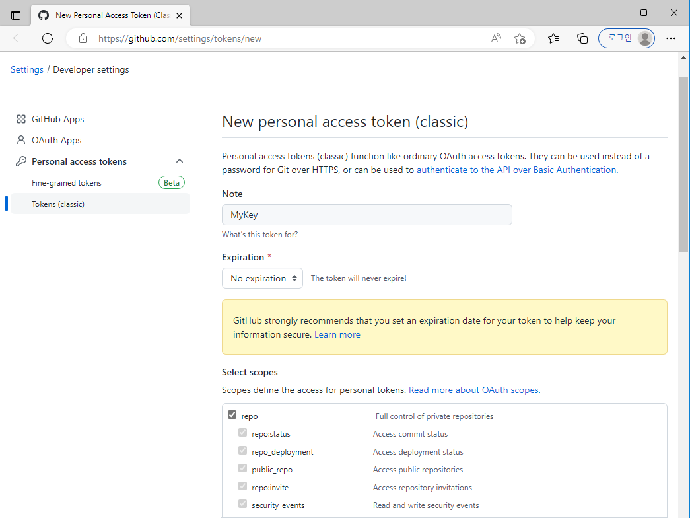Click the 'Select scopes' heading
Image resolution: width=690 pixels, height=518 pixels.
pos(250,372)
